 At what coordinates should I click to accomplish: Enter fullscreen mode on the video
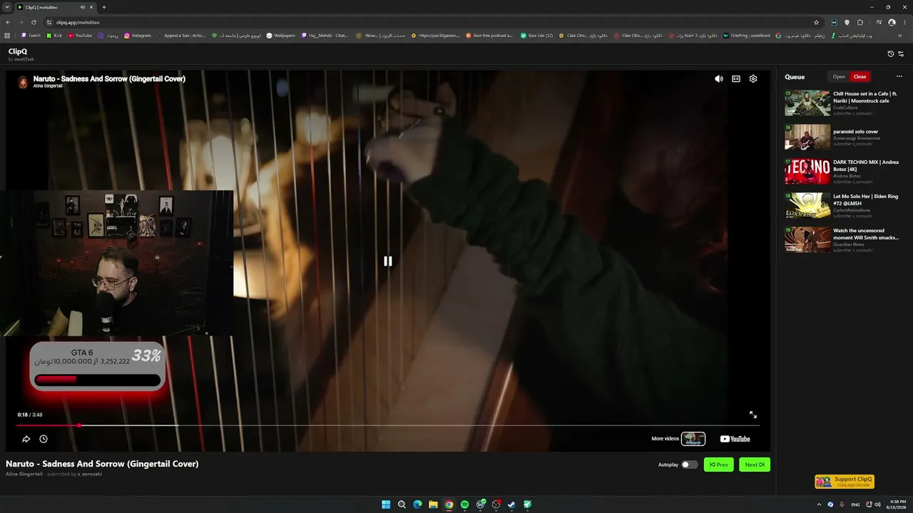click(753, 415)
